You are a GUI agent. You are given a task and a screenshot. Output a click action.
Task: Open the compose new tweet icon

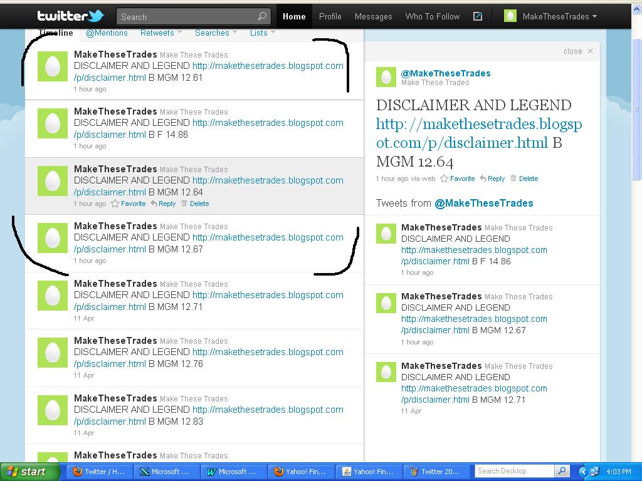pyautogui.click(x=477, y=16)
